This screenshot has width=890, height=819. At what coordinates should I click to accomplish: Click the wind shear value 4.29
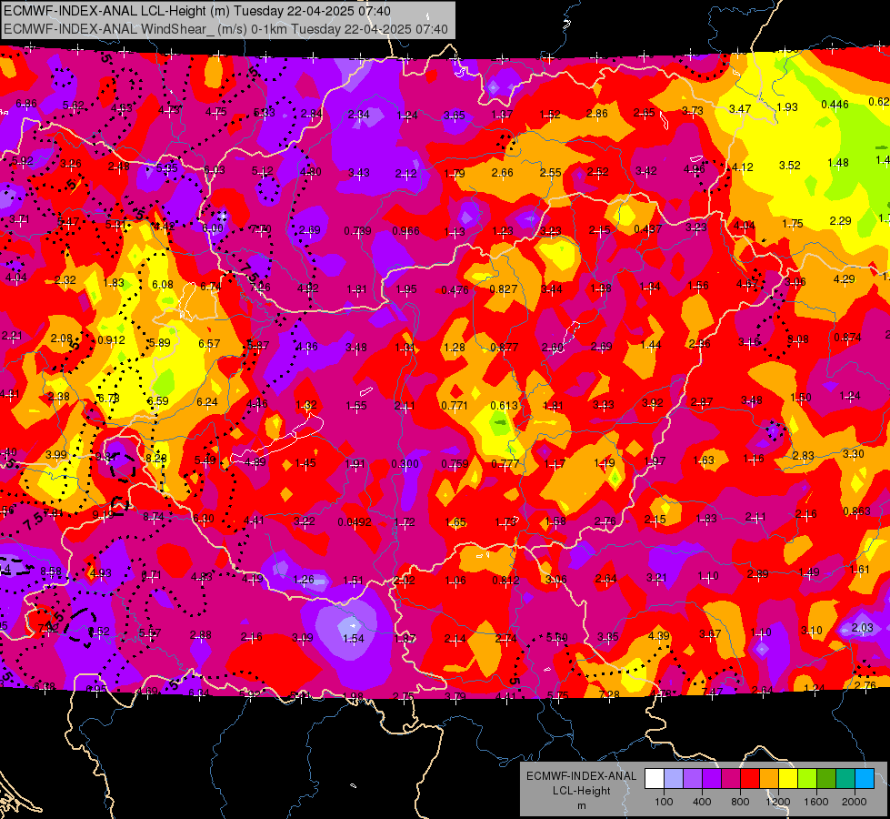point(844,279)
